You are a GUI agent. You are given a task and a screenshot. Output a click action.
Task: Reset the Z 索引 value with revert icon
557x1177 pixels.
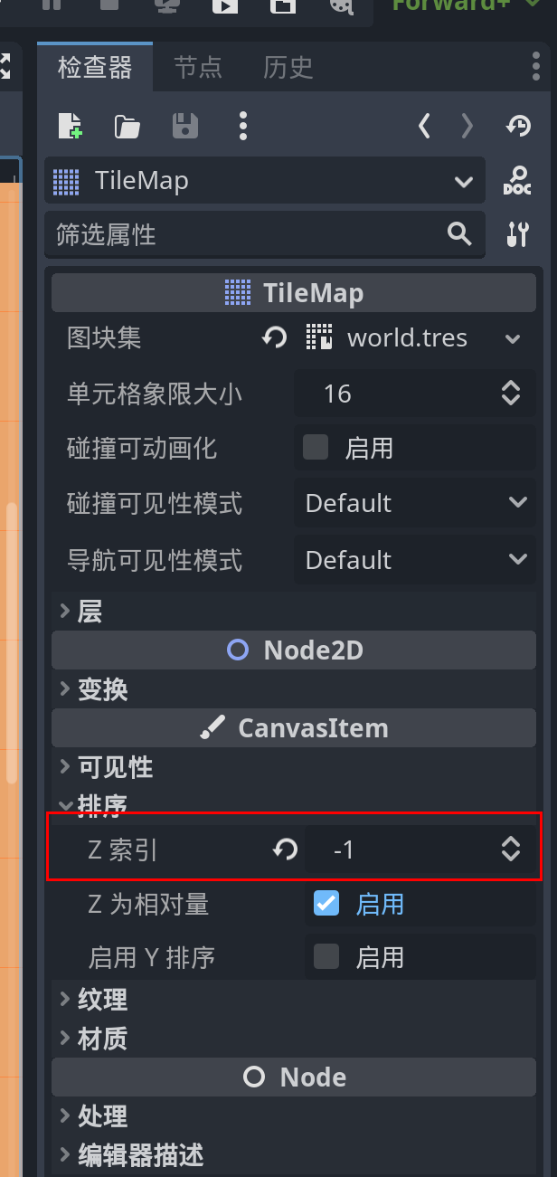pos(285,849)
